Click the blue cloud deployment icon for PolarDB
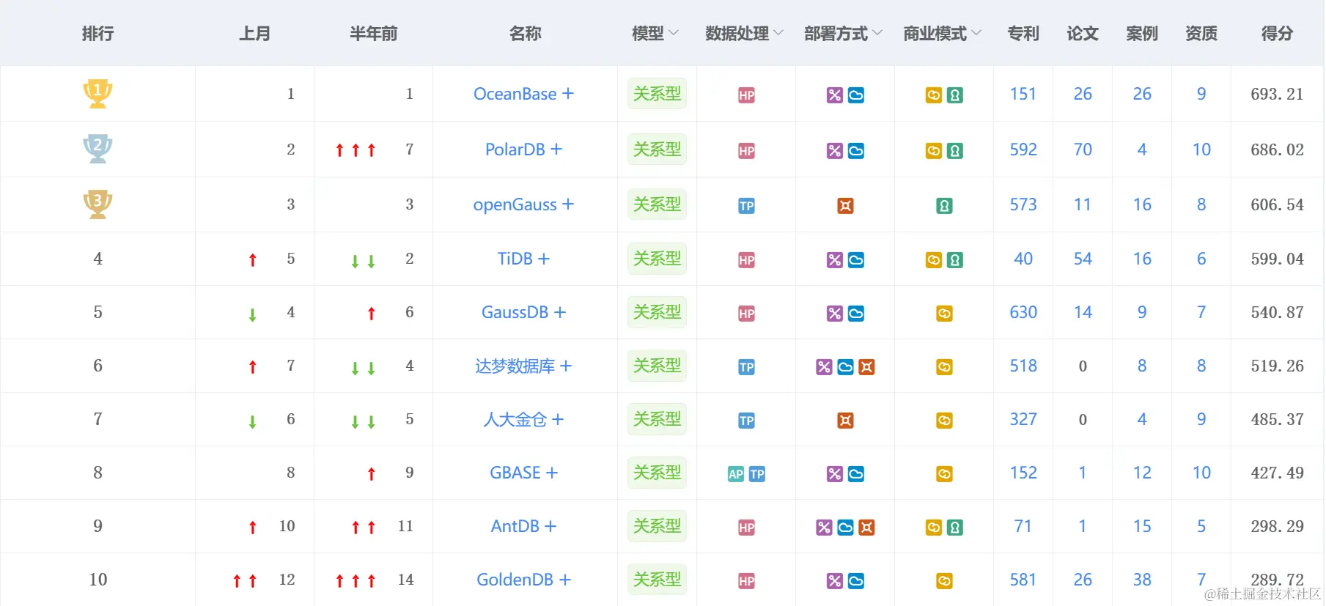 (855, 151)
